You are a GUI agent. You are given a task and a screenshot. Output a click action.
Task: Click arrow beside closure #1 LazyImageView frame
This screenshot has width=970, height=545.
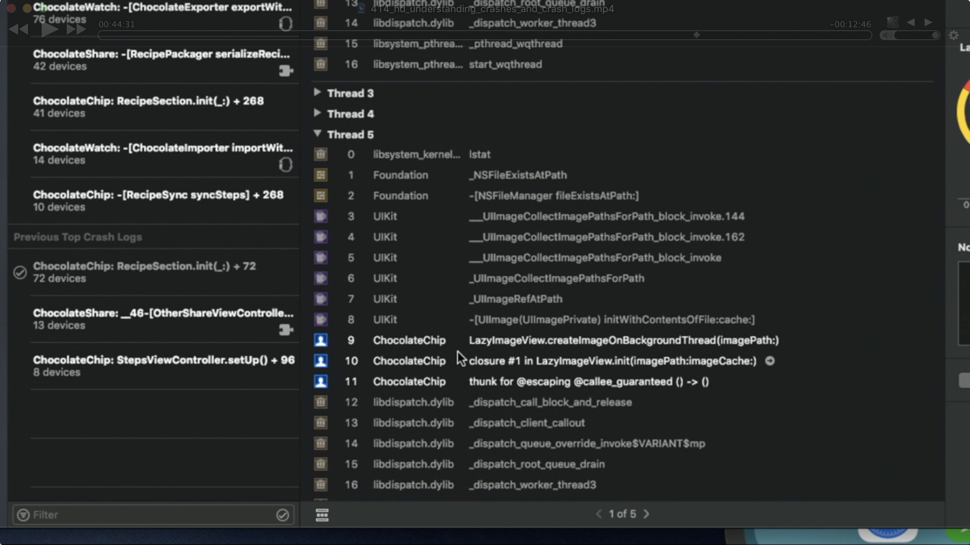pyautogui.click(x=770, y=361)
